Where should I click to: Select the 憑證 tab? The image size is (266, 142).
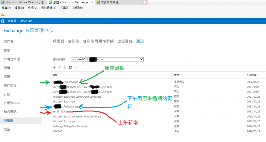click(x=140, y=41)
